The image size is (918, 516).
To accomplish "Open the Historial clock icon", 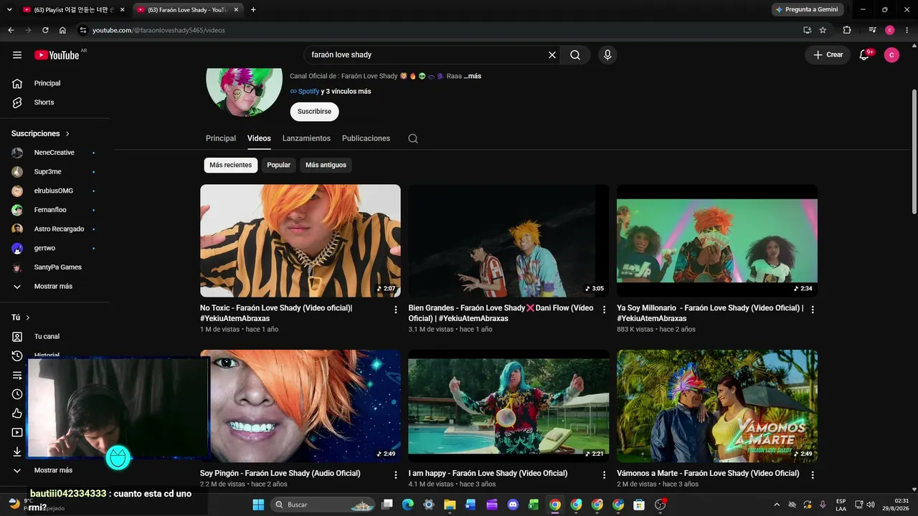I will click(x=17, y=355).
